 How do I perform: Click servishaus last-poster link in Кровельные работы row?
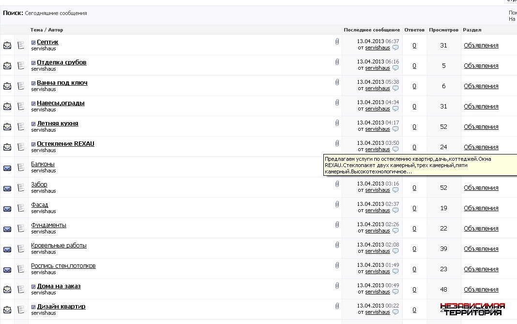tap(377, 251)
